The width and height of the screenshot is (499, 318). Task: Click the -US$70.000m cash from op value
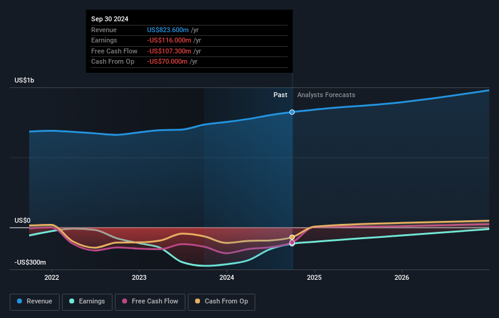pyautogui.click(x=167, y=62)
